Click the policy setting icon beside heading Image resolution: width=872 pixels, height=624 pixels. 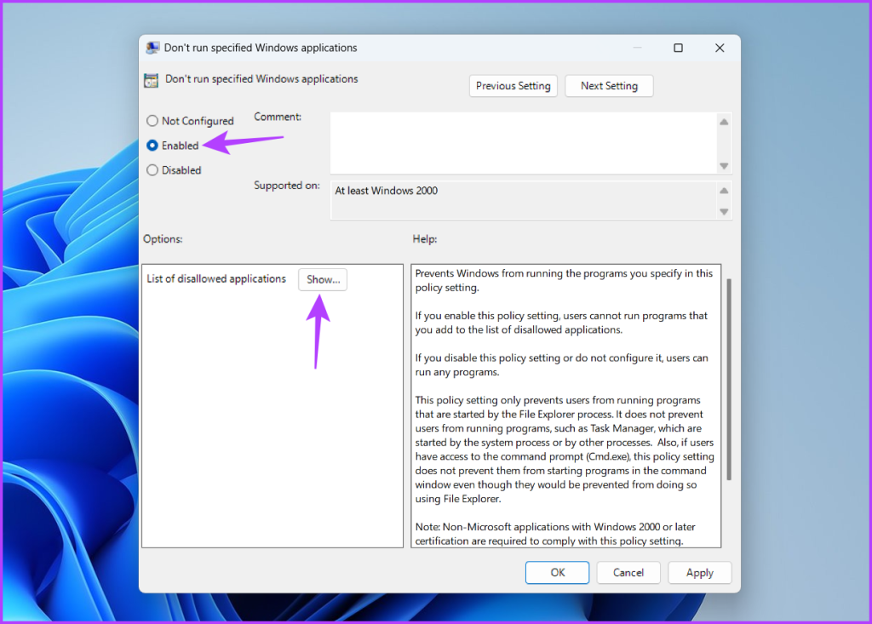pos(151,80)
